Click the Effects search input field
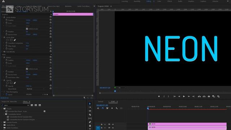Viewport: 231px width, 130px height. coord(15,105)
